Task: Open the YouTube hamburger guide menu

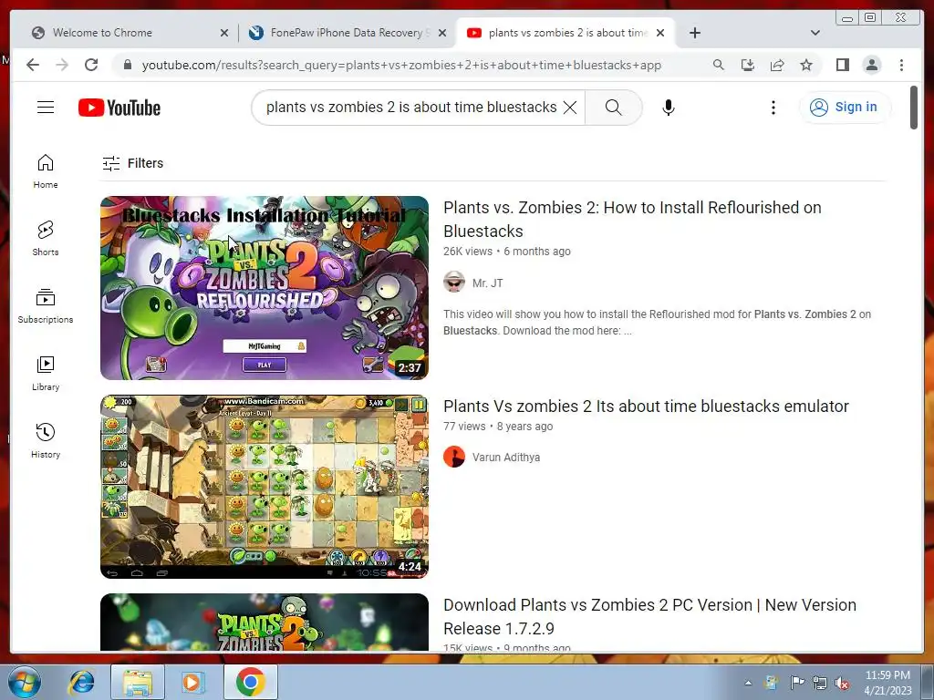Action: pos(46,108)
